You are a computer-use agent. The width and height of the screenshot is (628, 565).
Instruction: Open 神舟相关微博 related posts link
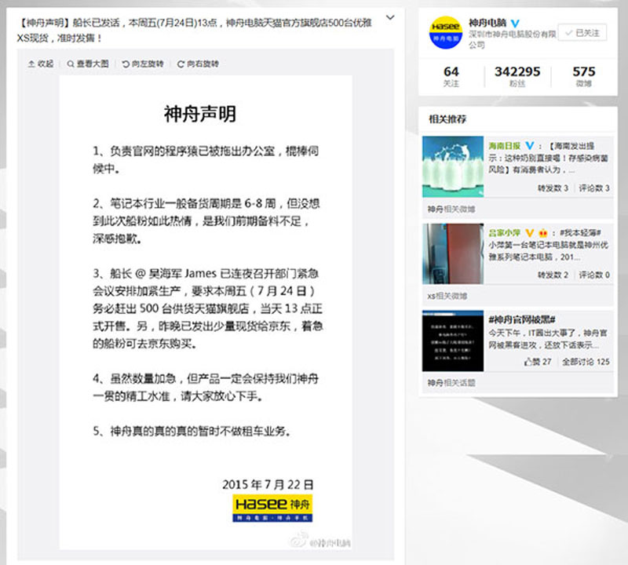click(451, 209)
